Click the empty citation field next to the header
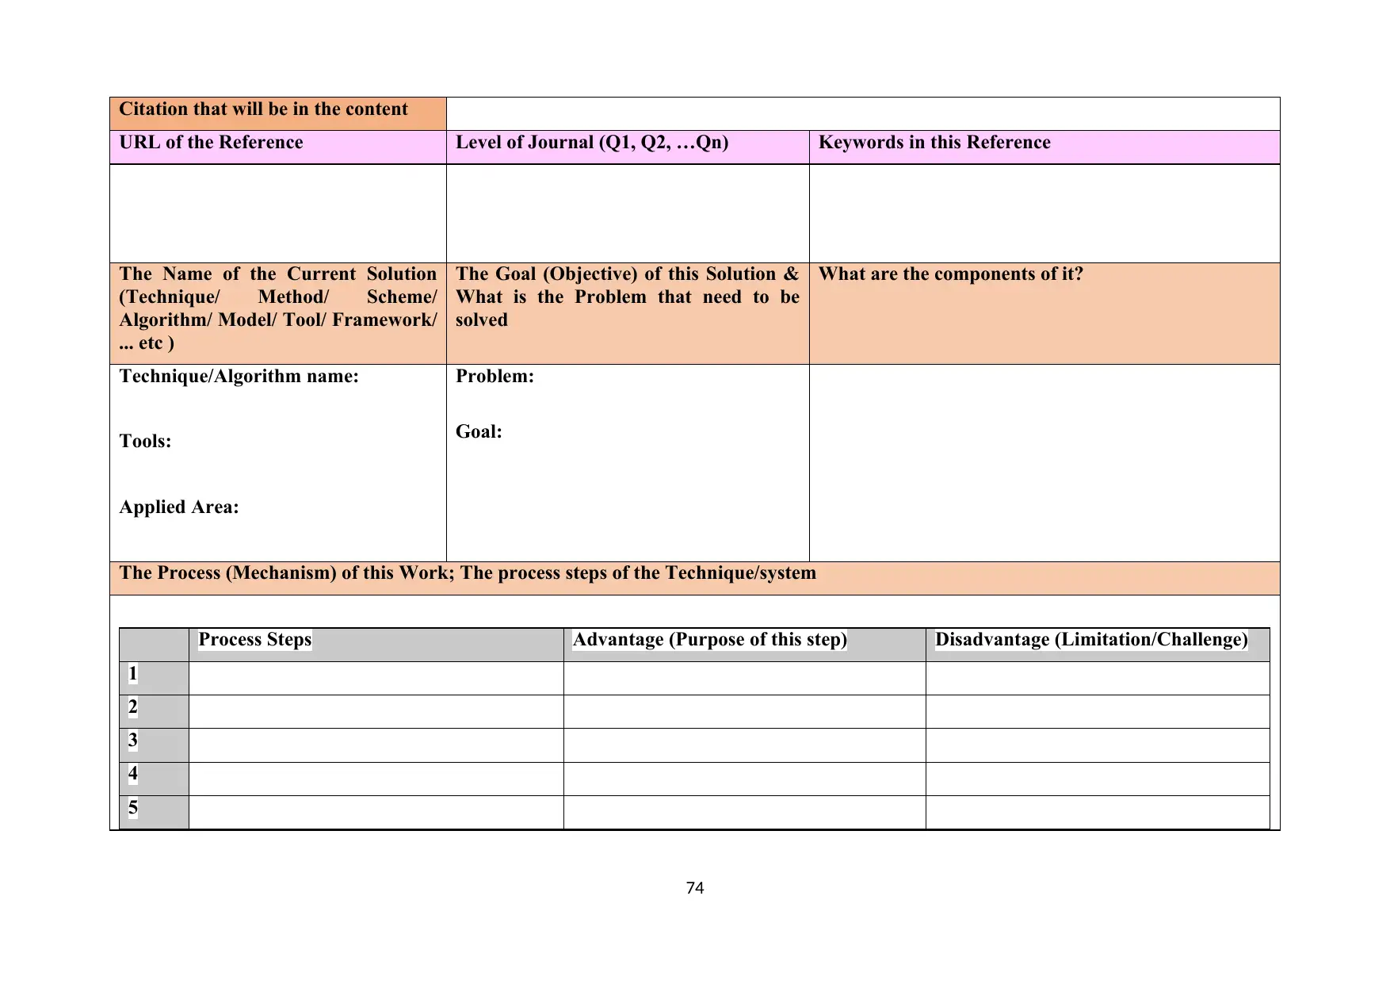 coord(863,113)
